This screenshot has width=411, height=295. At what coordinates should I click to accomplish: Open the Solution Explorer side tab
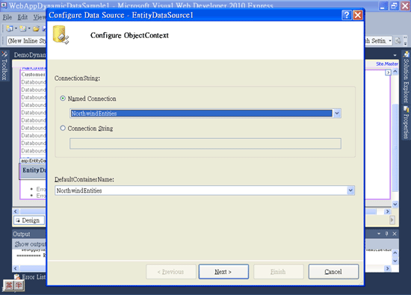(406, 77)
